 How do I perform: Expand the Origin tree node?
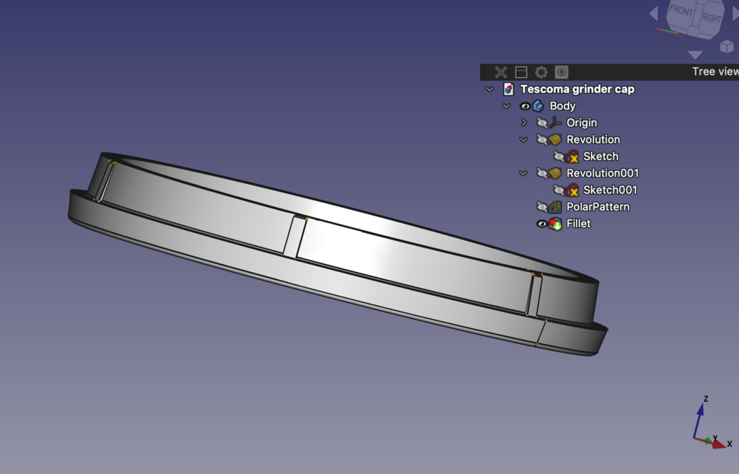[524, 123]
